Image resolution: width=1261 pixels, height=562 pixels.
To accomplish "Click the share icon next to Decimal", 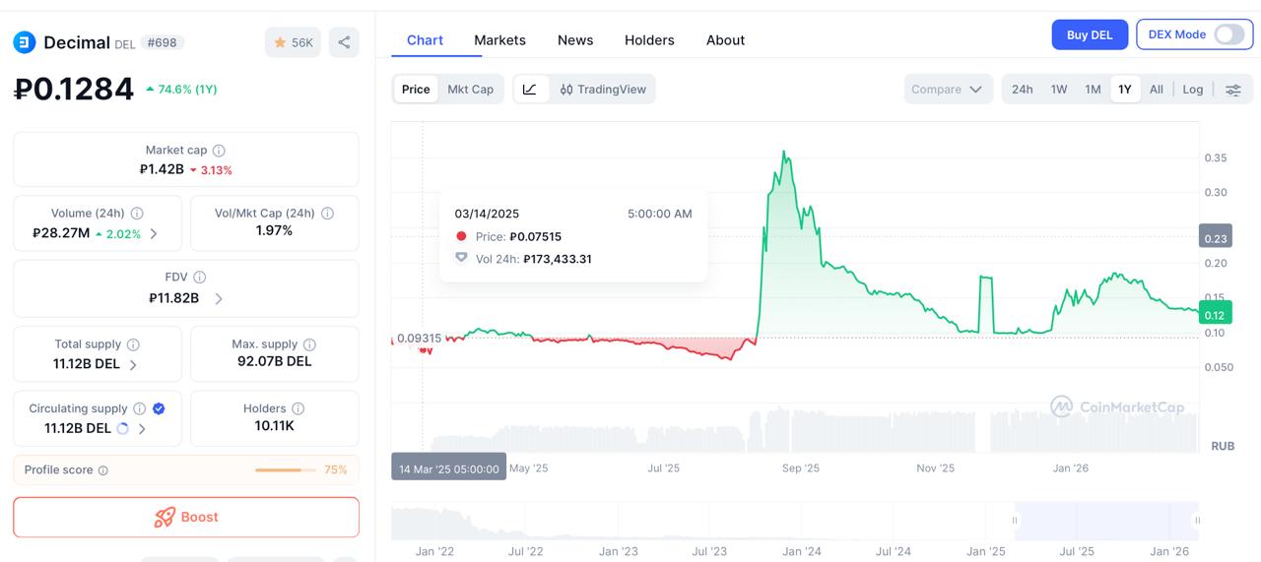I will tap(344, 42).
